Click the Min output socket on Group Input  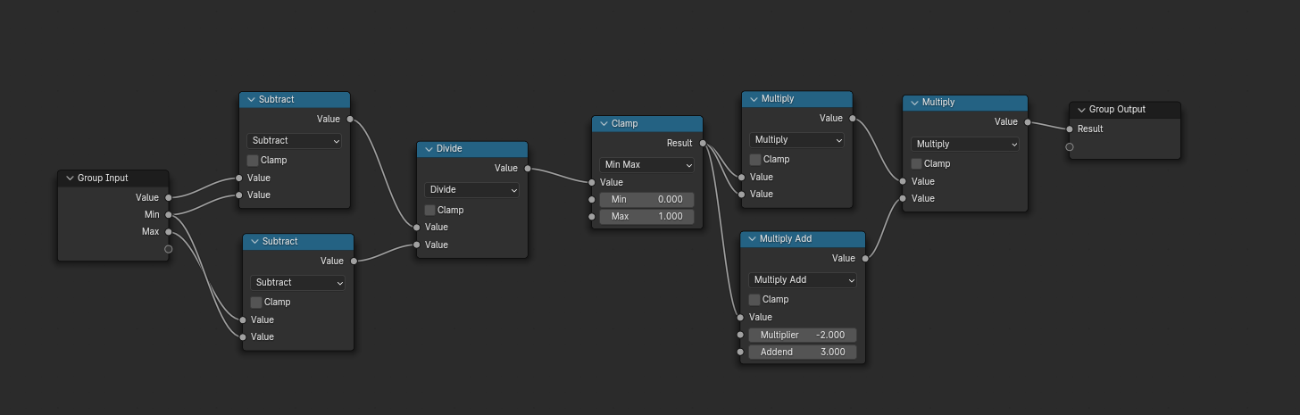(x=169, y=214)
